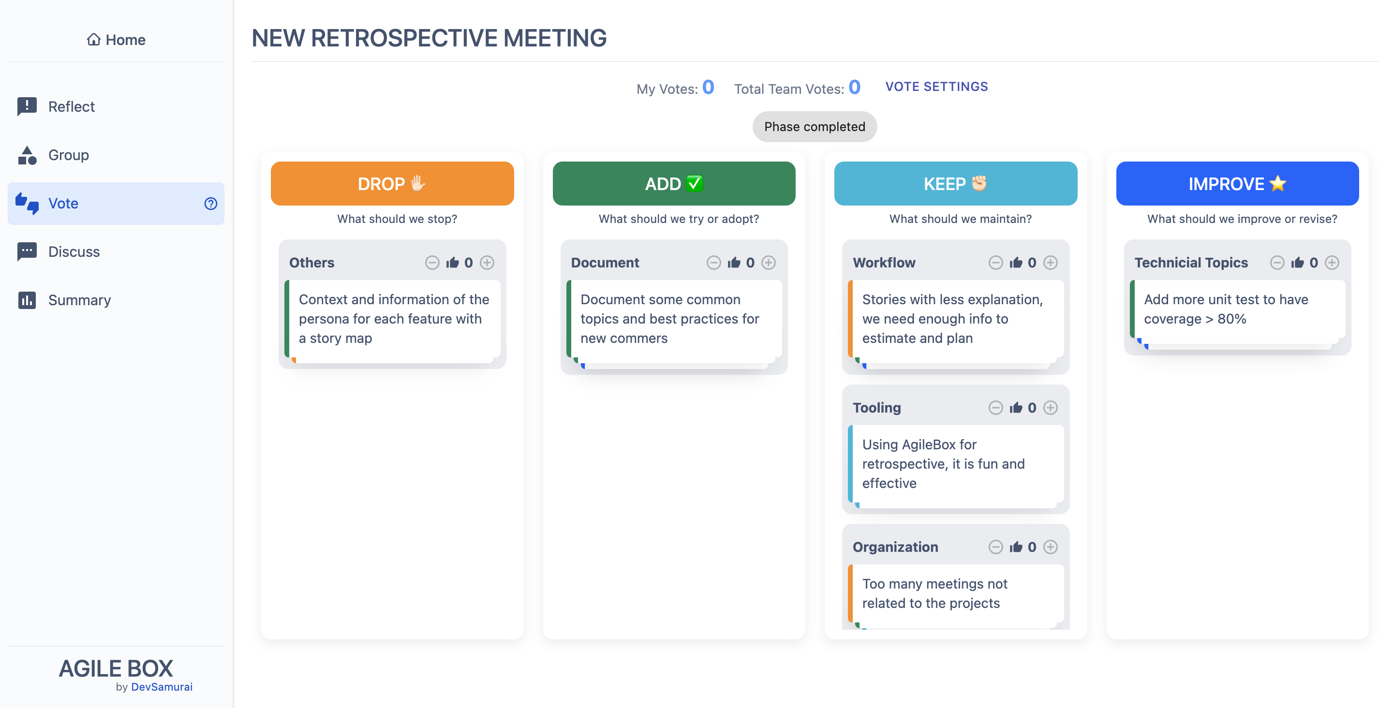This screenshot has width=1393, height=709.
Task: Switch to the Group phase
Action: [68, 155]
